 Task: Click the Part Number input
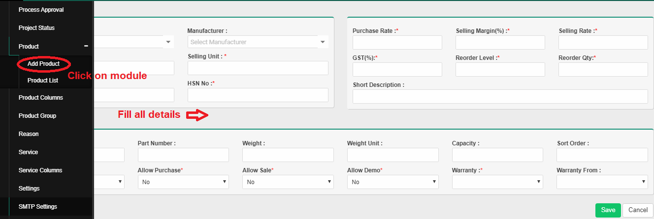[x=183, y=155]
